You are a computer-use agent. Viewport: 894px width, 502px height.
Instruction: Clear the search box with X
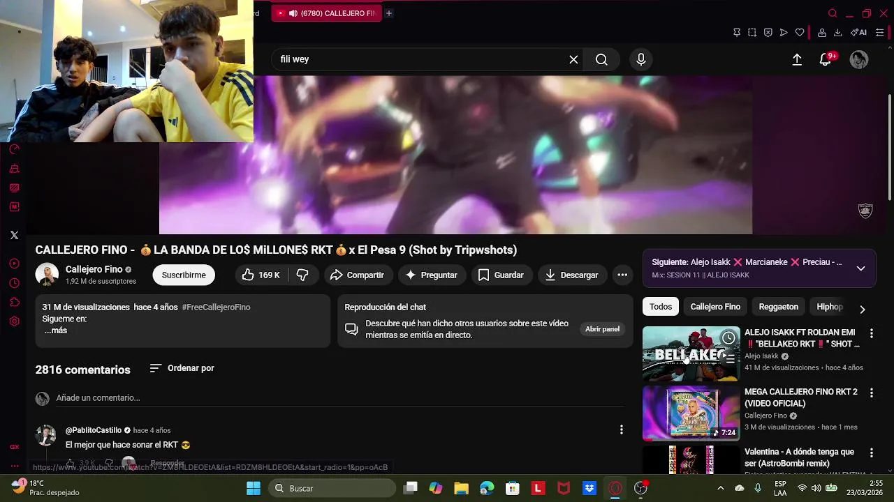click(x=573, y=59)
